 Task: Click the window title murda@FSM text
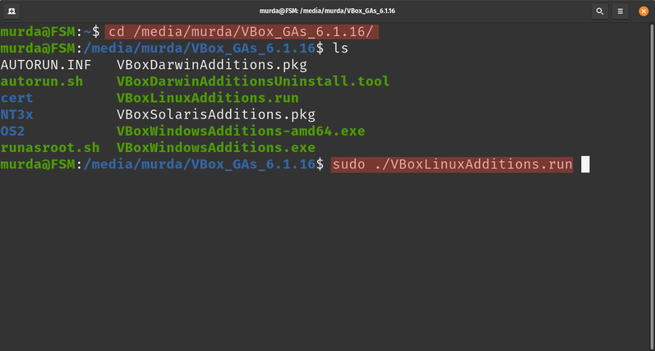(x=327, y=11)
